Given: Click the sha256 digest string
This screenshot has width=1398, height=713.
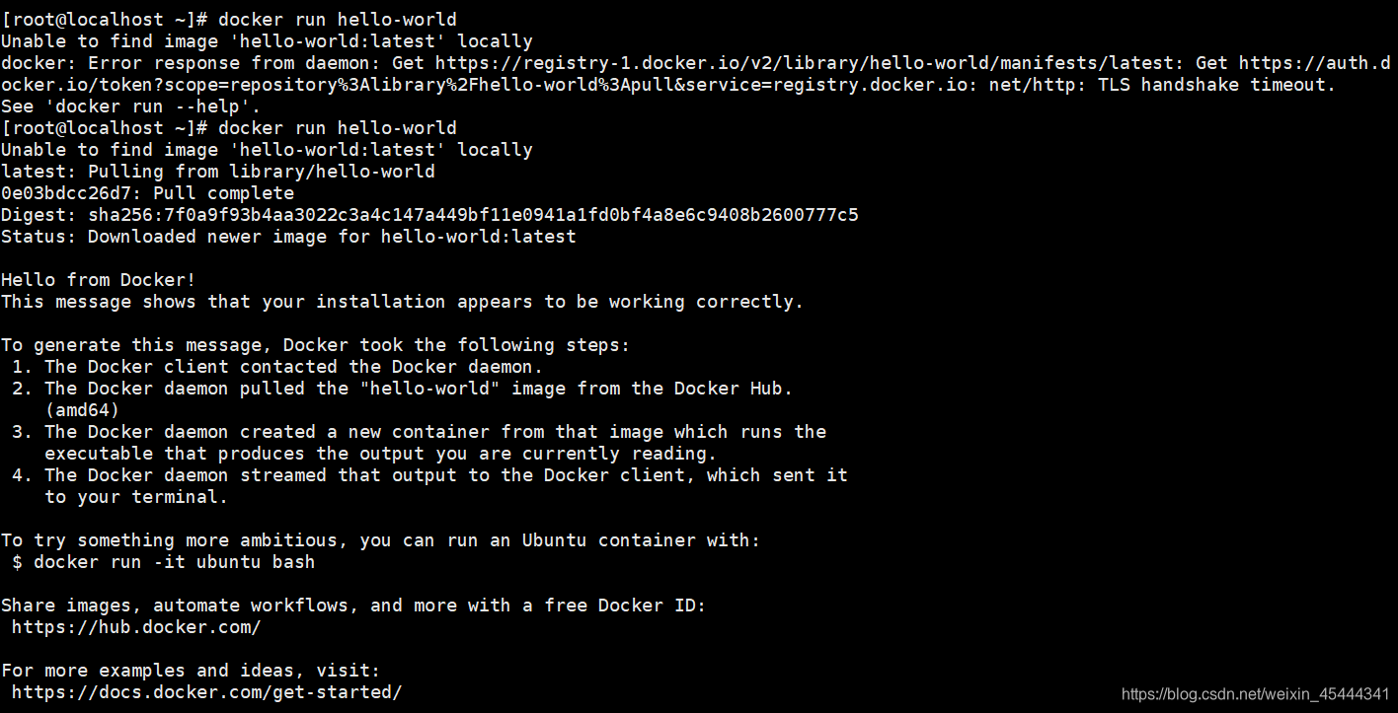Looking at the screenshot, I should pos(474,215).
